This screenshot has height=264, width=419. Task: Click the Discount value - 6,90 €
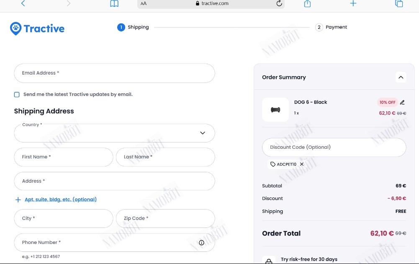tap(396, 199)
